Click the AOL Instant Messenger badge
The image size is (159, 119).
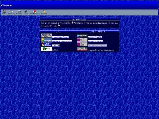point(46,44)
